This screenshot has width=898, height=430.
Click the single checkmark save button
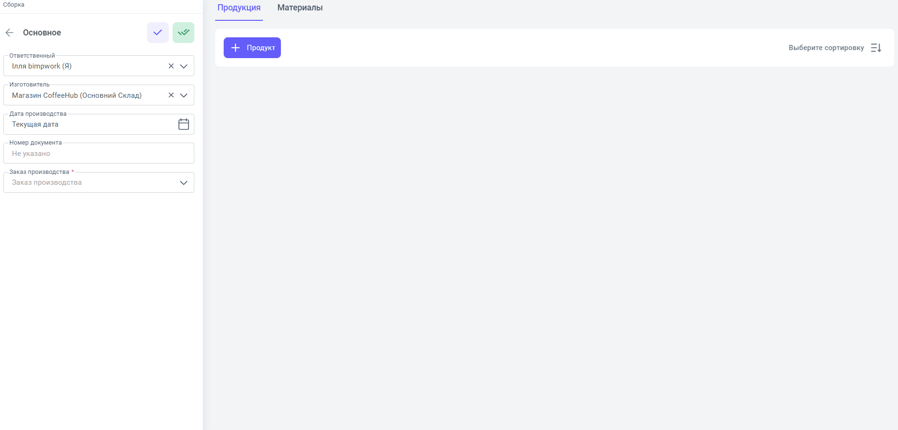click(157, 33)
